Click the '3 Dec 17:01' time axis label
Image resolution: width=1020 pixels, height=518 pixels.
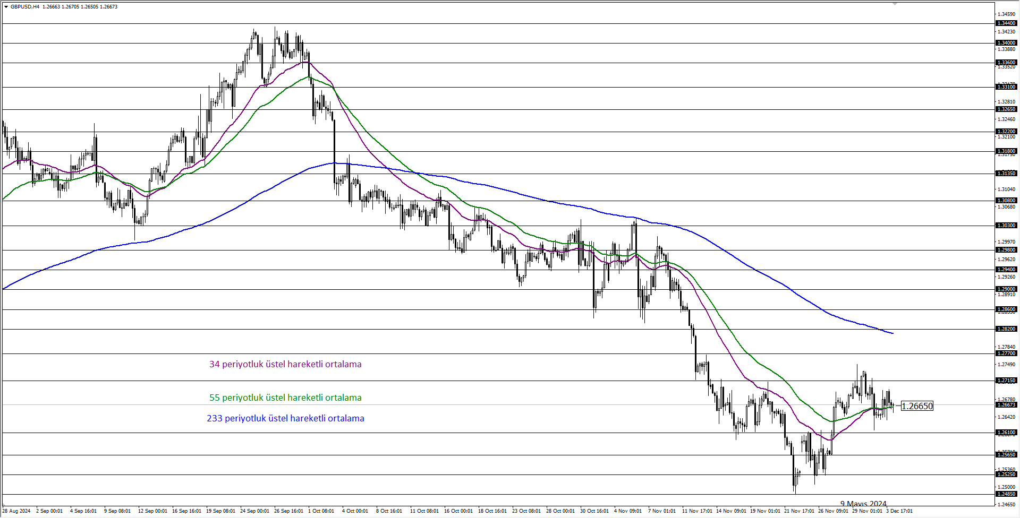click(x=899, y=511)
